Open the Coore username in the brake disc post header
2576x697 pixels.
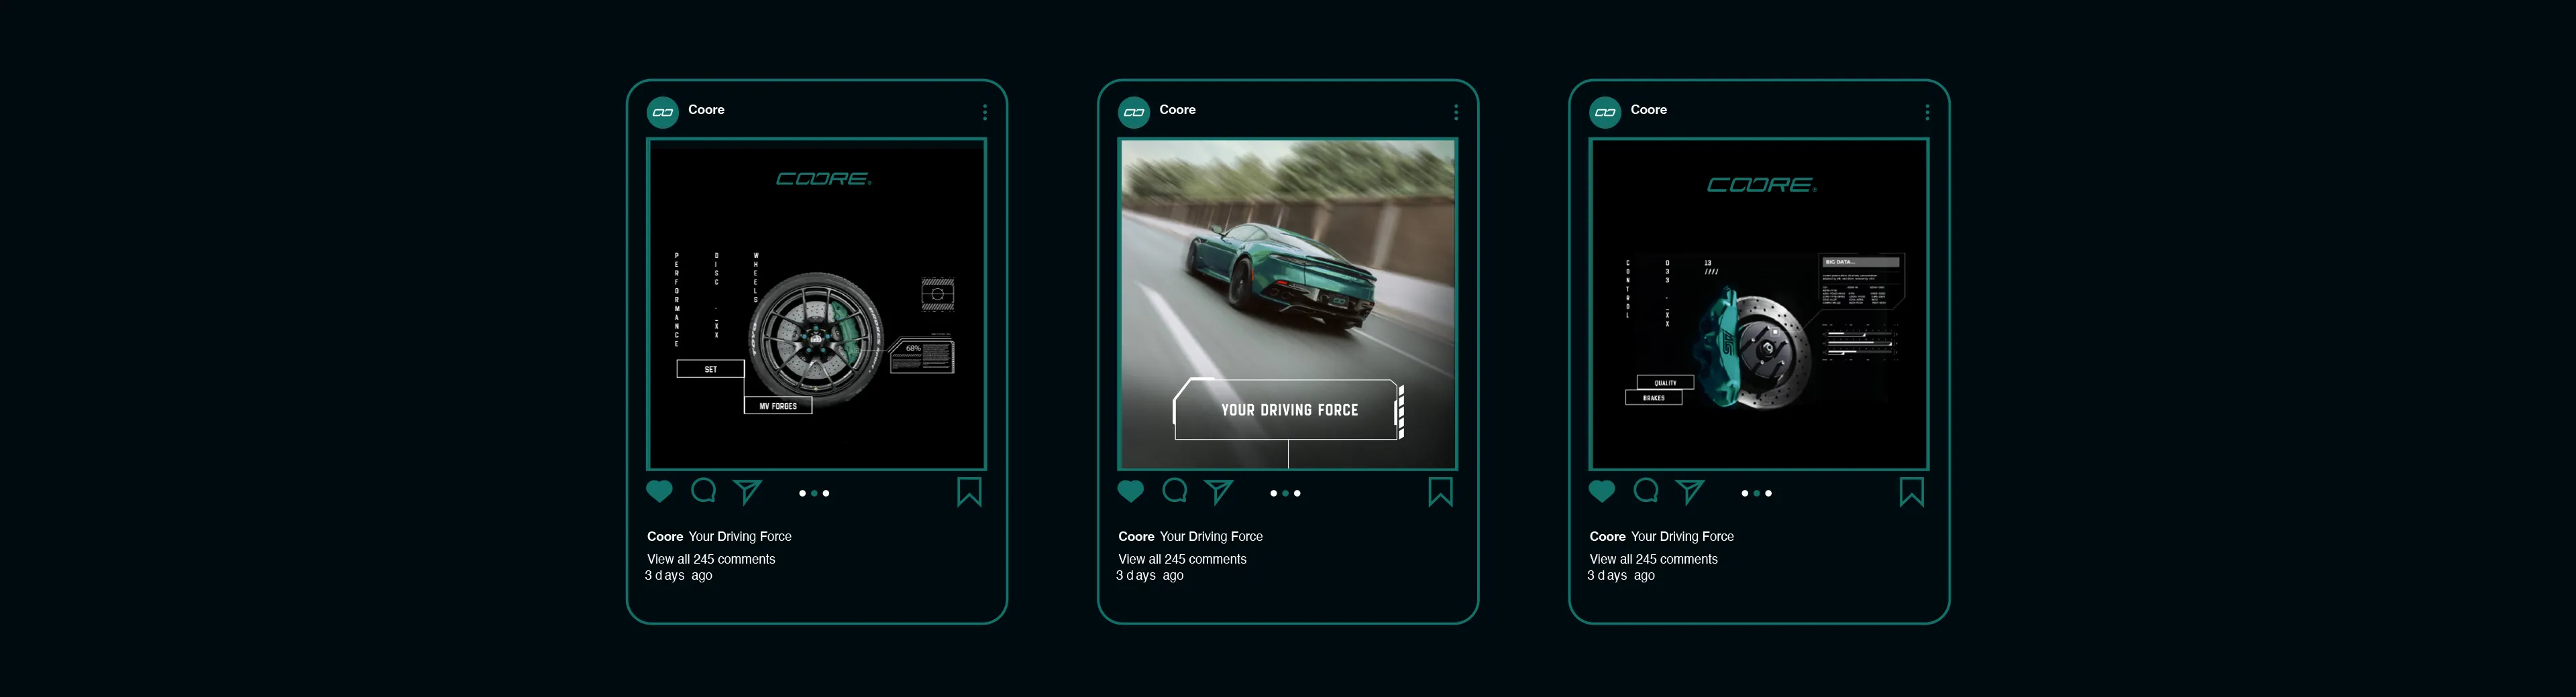(1648, 110)
